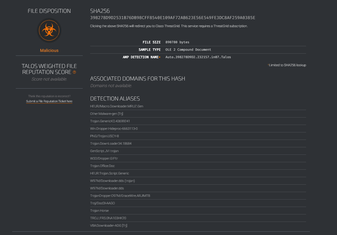The image size is (337, 235).
Task: Click Submit a File Reputation Ticket here
Action: [49, 101]
